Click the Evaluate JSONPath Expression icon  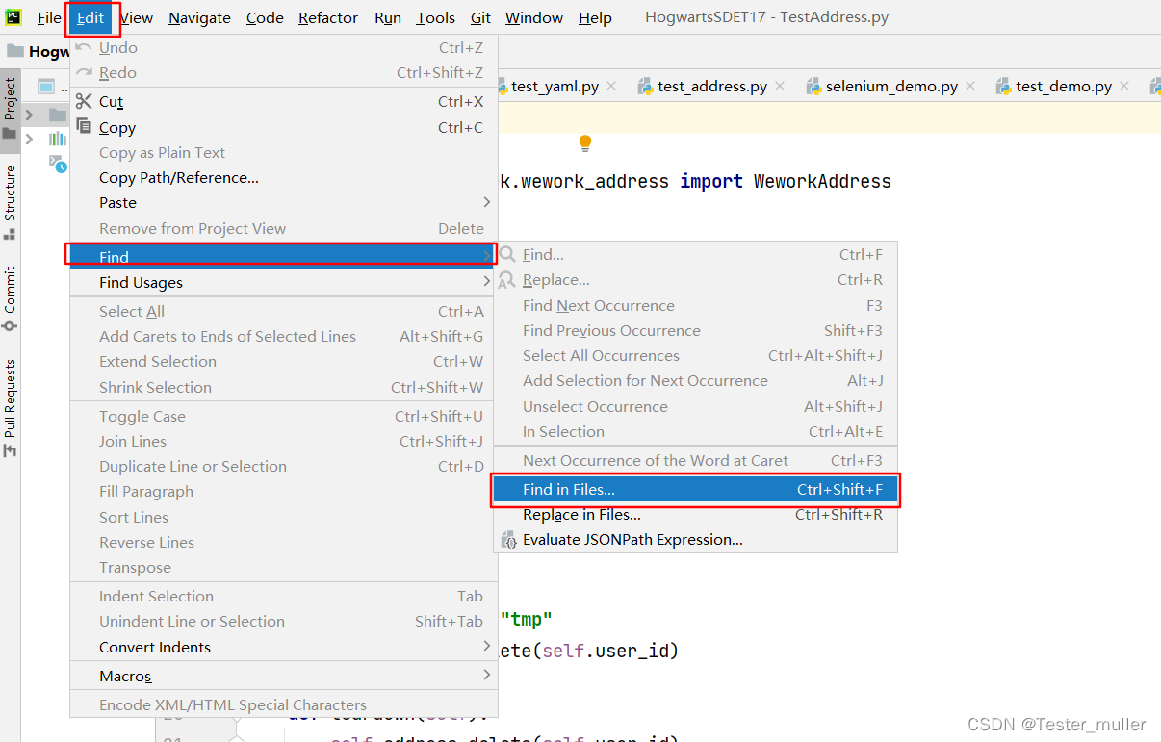tap(507, 539)
